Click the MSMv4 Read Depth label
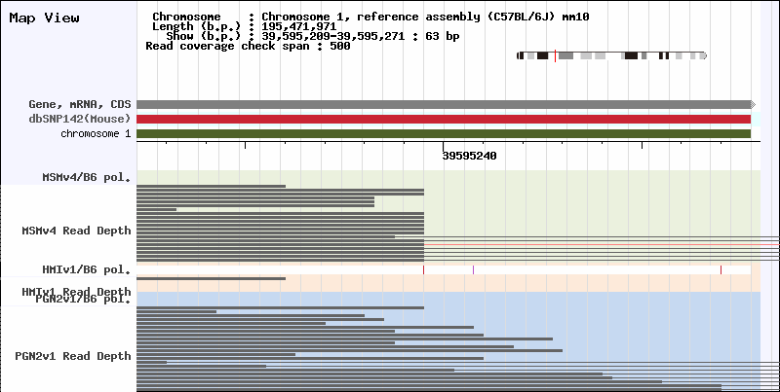 pyautogui.click(x=76, y=231)
